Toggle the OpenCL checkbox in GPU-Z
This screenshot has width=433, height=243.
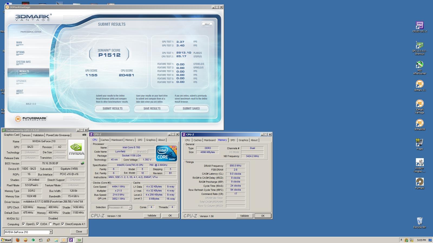click(x=23, y=224)
